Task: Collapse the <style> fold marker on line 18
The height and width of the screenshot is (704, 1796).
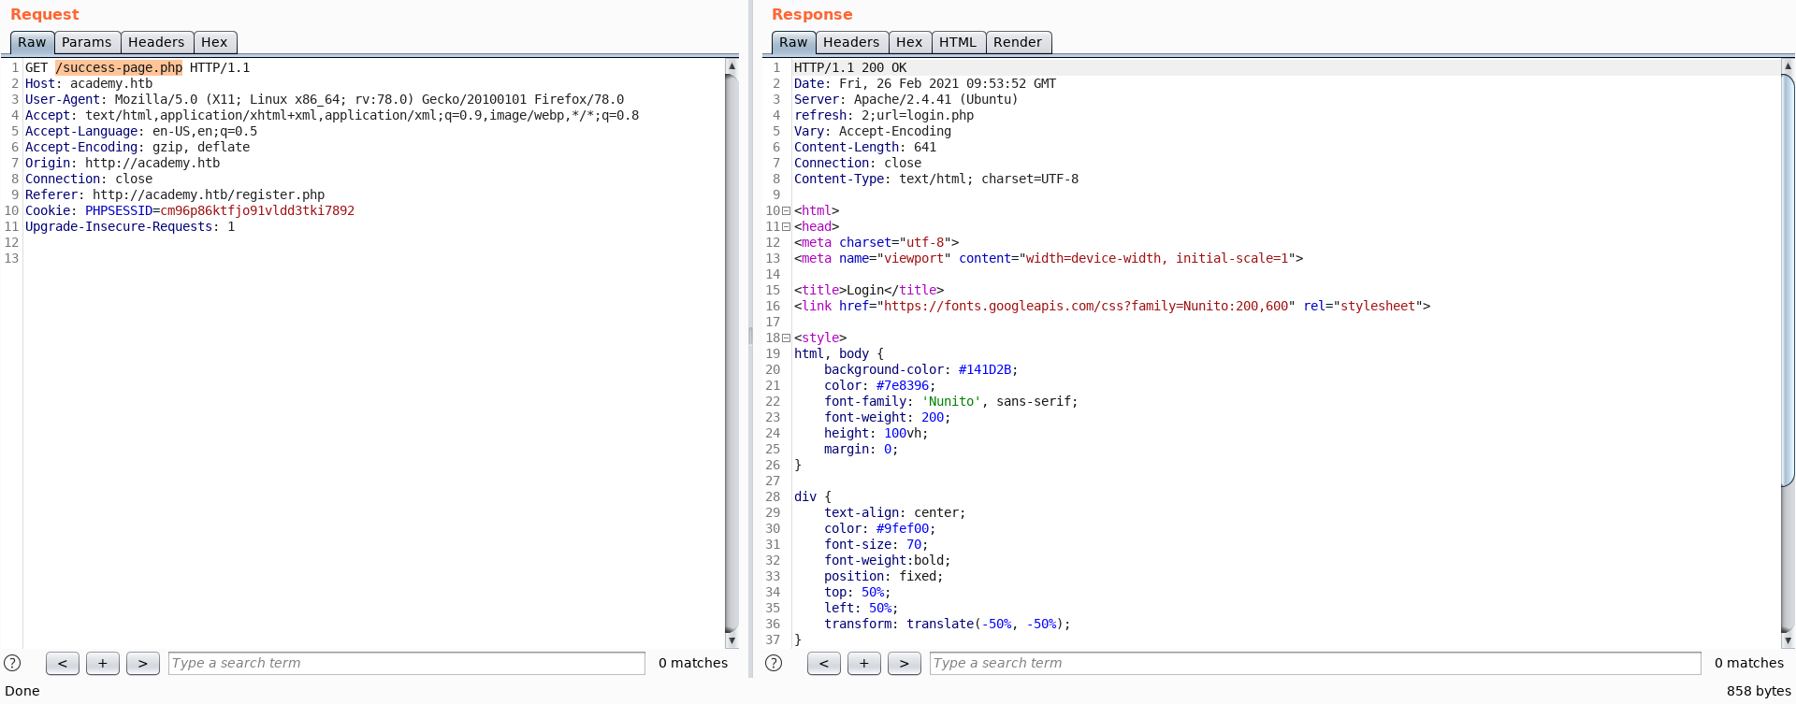Action: pyautogui.click(x=786, y=338)
